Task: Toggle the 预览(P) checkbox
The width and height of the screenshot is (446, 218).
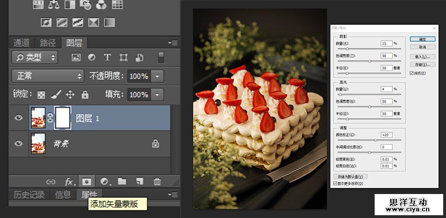Action: click(411, 73)
